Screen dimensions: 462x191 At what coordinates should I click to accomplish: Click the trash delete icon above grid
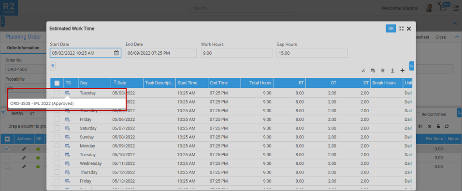point(382,71)
